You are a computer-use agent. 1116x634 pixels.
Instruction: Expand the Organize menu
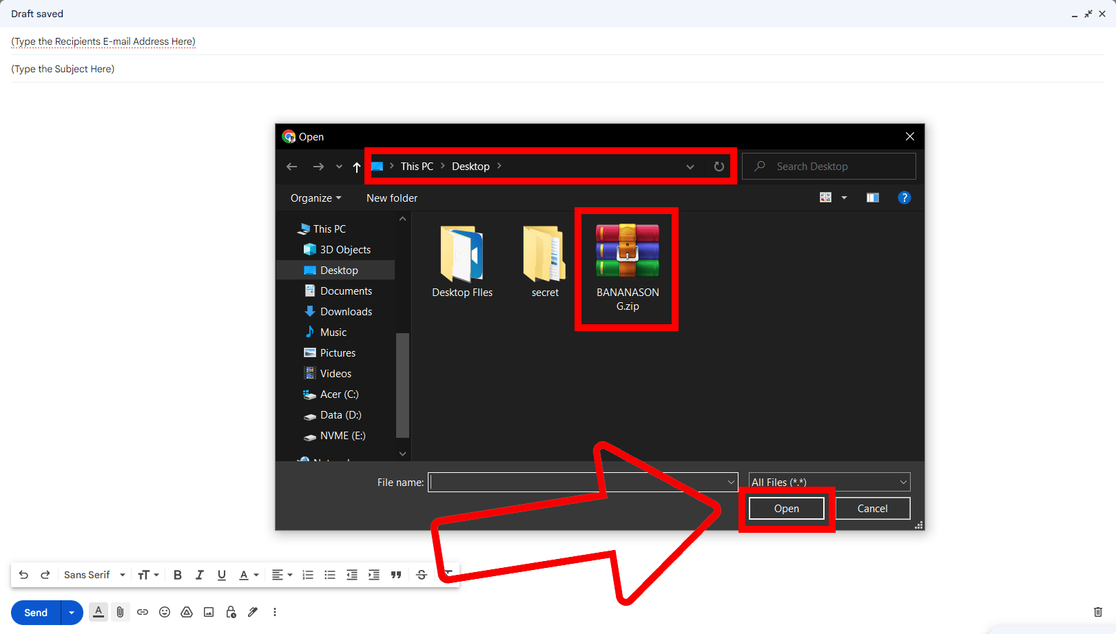coord(314,198)
